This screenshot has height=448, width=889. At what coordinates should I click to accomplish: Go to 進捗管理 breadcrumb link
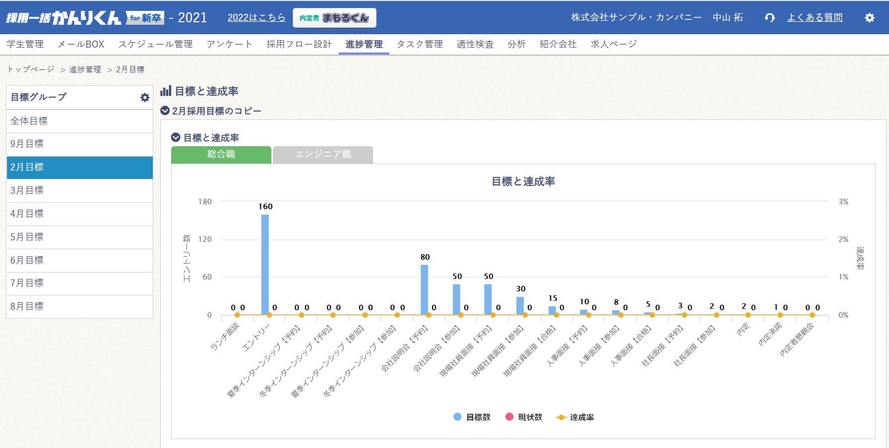pyautogui.click(x=85, y=69)
